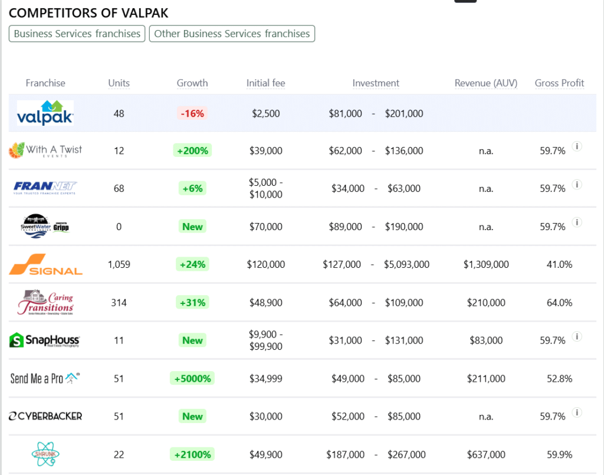Open the Caring Transitions logo
The width and height of the screenshot is (604, 475).
click(x=45, y=303)
